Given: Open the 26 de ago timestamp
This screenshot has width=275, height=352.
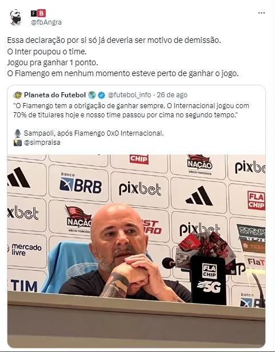Looking at the screenshot, I should point(172,95).
